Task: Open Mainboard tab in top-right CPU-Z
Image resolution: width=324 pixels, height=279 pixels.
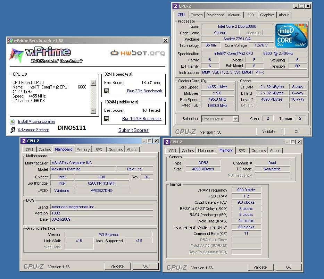Action: [215, 15]
